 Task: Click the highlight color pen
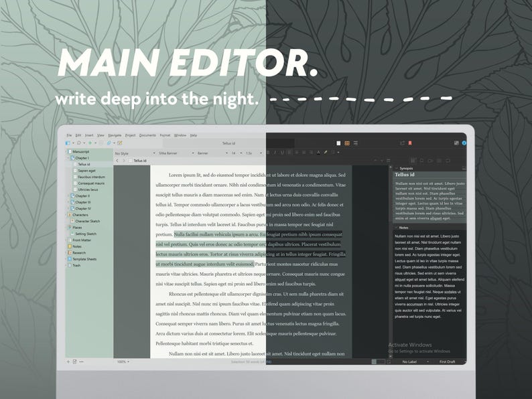click(326, 153)
